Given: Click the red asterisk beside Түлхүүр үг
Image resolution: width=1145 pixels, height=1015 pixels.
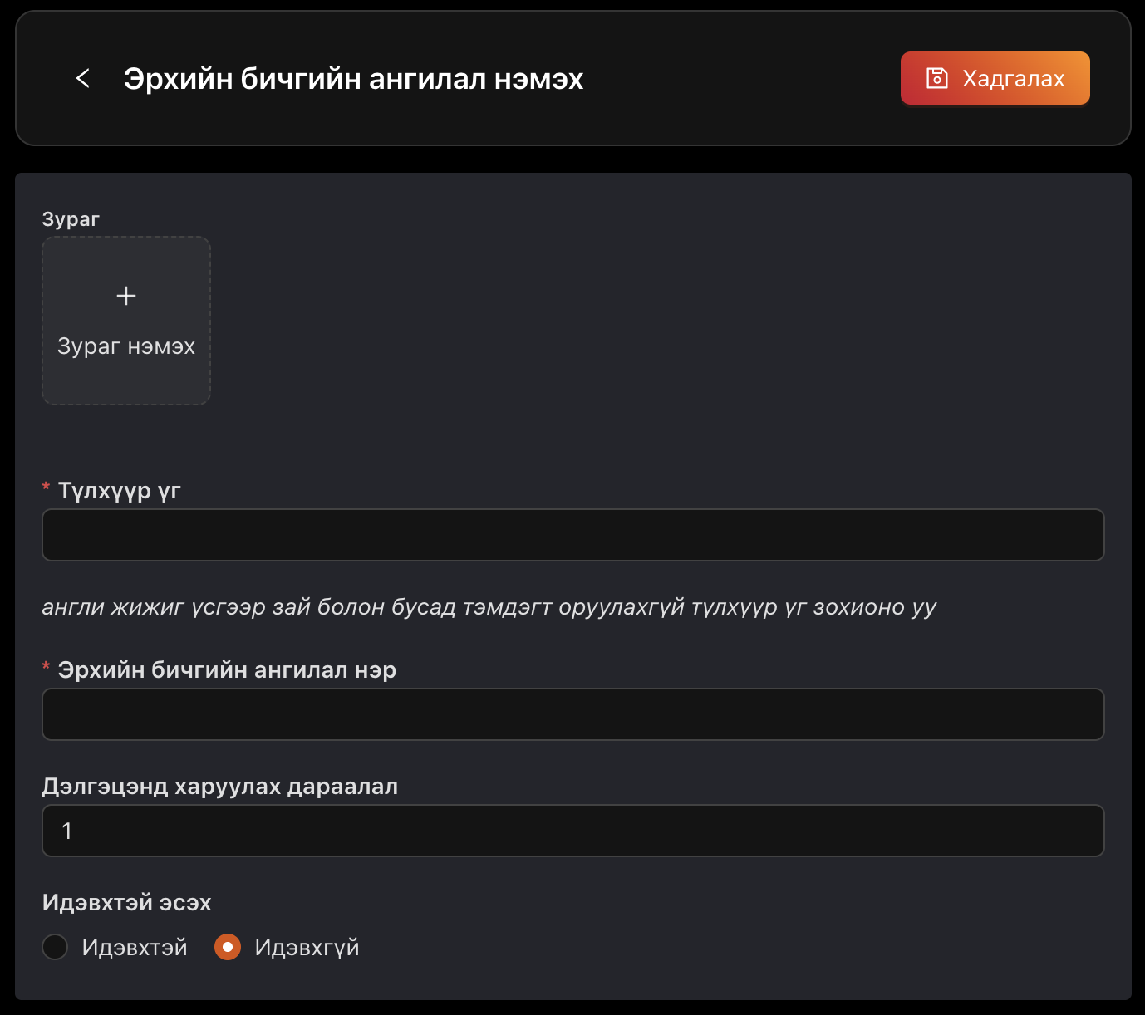Looking at the screenshot, I should point(47,488).
